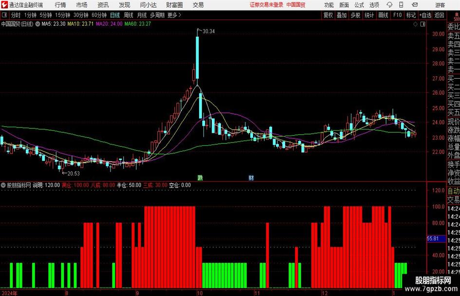Open the 版面 menu
The image size is (460, 296).
coord(344,5)
